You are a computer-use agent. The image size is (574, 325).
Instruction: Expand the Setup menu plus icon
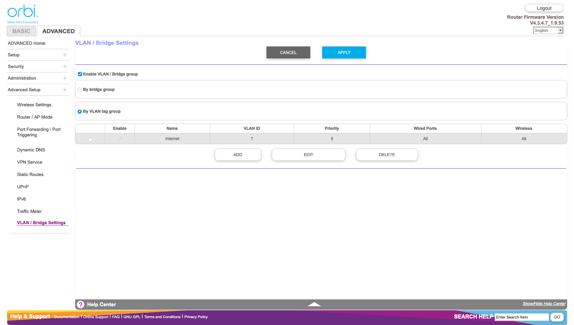click(x=65, y=55)
